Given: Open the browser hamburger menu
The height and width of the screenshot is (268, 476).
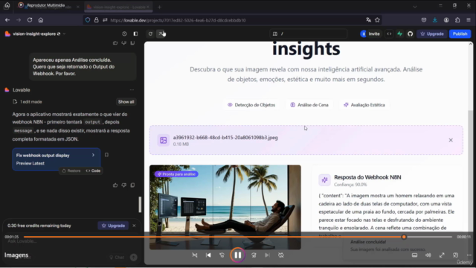Looking at the screenshot, I should [x=469, y=20].
